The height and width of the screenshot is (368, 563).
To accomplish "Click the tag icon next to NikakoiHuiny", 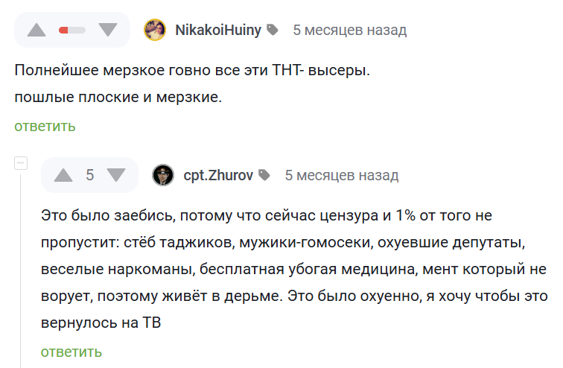I will coord(273,30).
